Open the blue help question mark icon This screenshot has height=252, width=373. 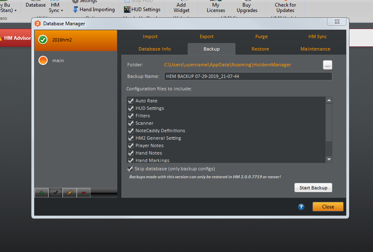pyautogui.click(x=301, y=207)
